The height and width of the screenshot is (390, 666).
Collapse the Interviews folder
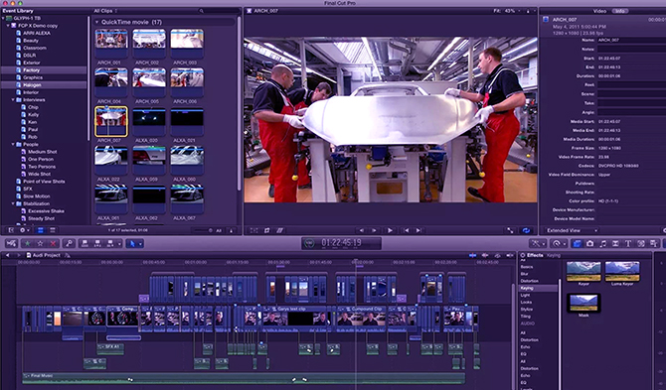click(13, 99)
